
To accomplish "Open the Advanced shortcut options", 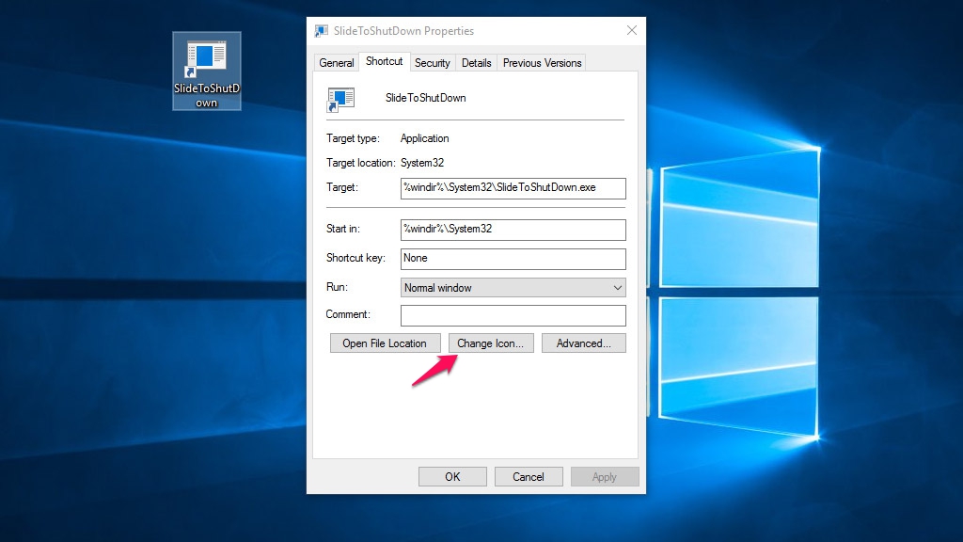I will 583,343.
